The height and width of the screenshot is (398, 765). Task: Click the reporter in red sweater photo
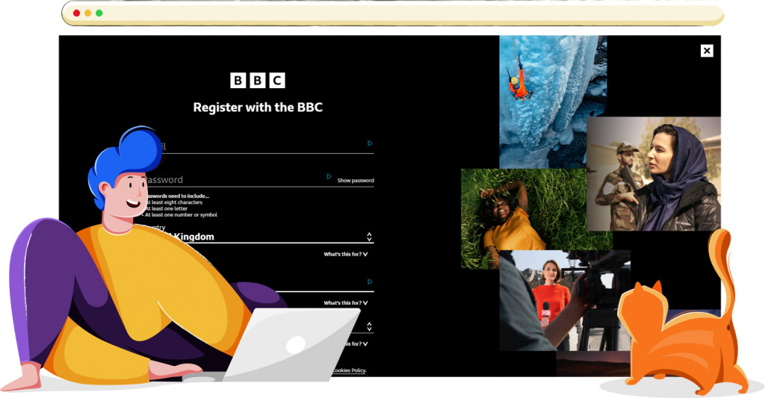point(565,300)
